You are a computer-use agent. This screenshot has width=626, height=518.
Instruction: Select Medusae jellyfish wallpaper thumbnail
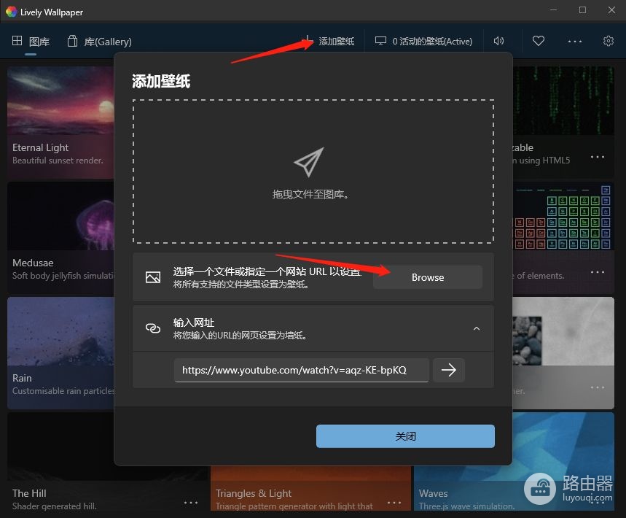pyautogui.click(x=60, y=216)
